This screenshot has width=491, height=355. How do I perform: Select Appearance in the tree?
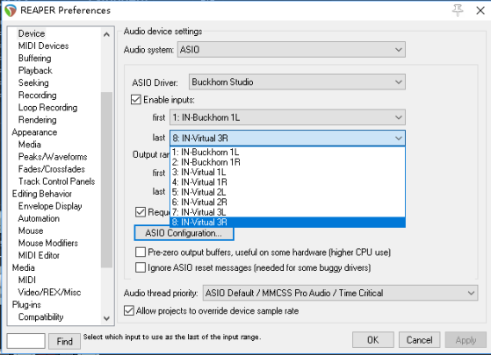[x=34, y=132]
